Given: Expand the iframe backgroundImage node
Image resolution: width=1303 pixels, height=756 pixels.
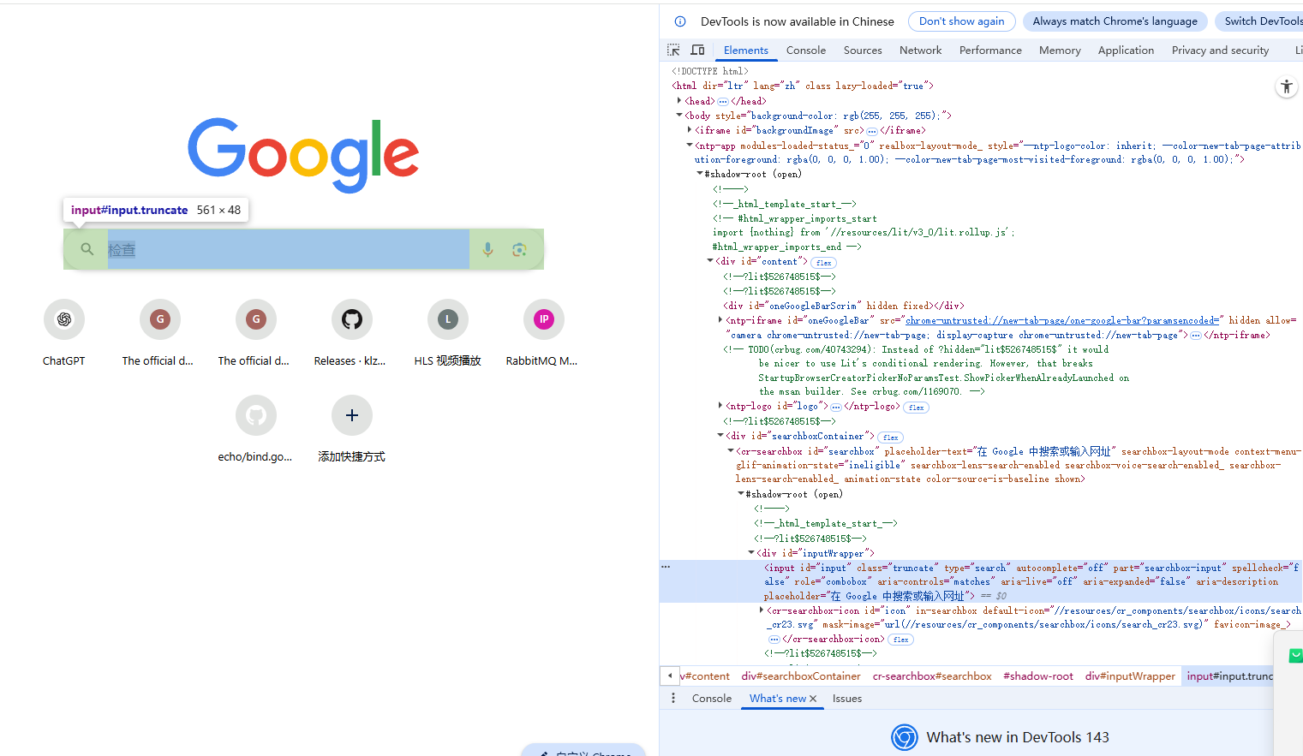Looking at the screenshot, I should (x=690, y=130).
